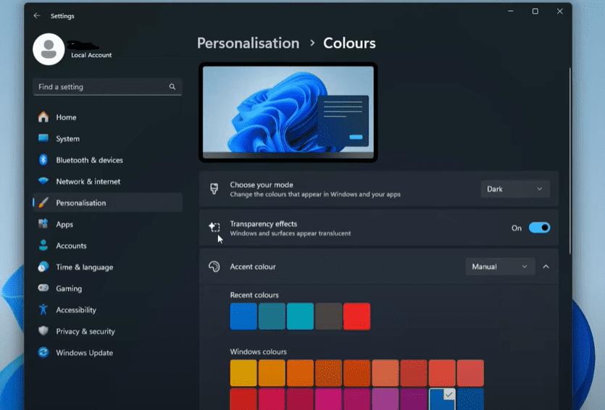Open the Apps settings section
This screenshot has width=605, height=410.
click(64, 225)
